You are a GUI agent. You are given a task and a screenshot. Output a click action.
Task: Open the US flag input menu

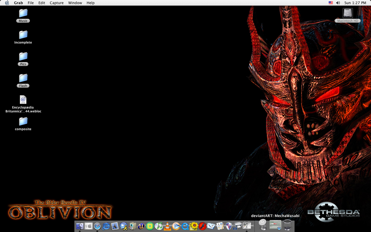tap(330, 3)
